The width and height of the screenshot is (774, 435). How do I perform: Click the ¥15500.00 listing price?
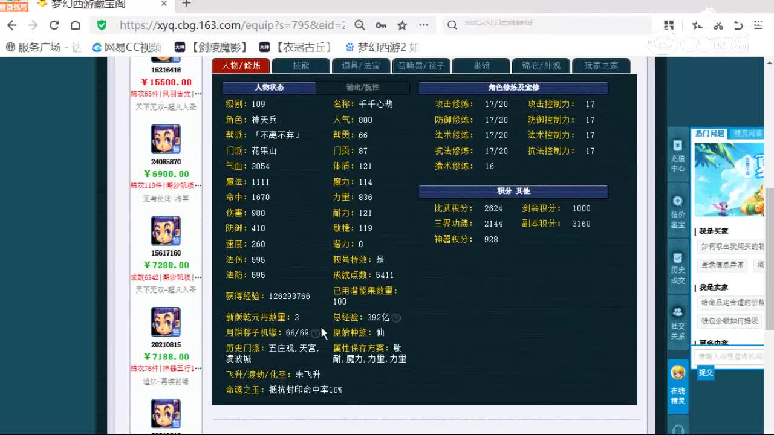point(166,82)
